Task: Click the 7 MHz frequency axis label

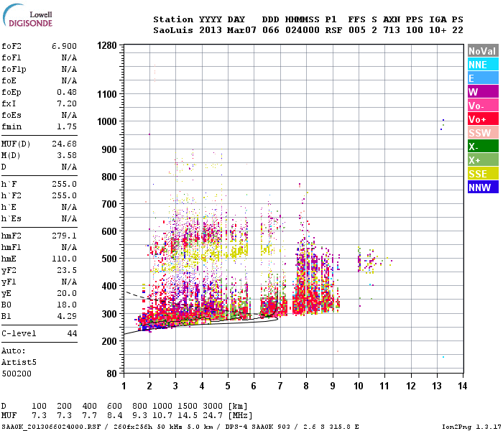Action: click(x=280, y=386)
